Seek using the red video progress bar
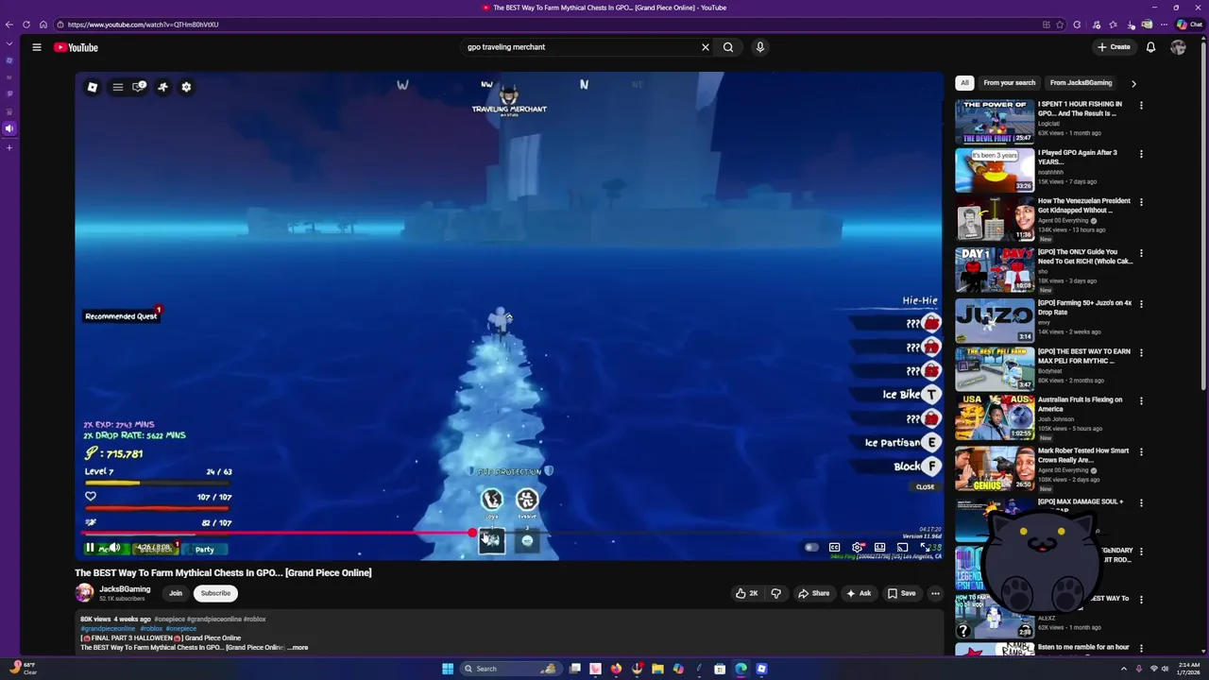 tap(509, 534)
